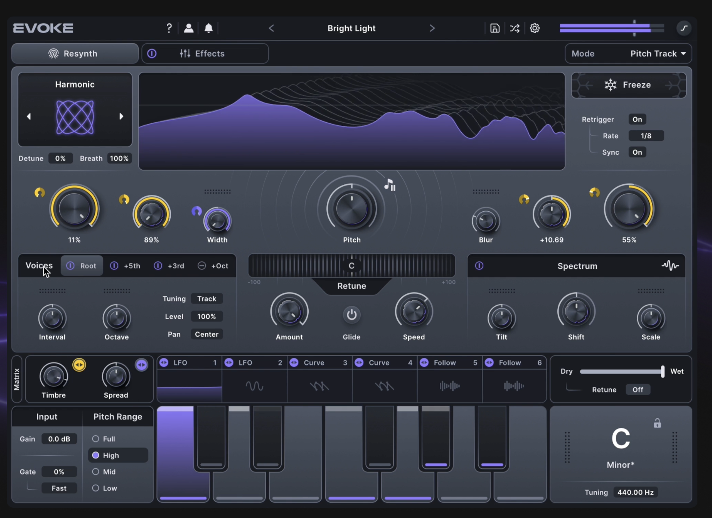Click the Freeze button
Viewport: 712px width, 518px height.
[x=629, y=85]
